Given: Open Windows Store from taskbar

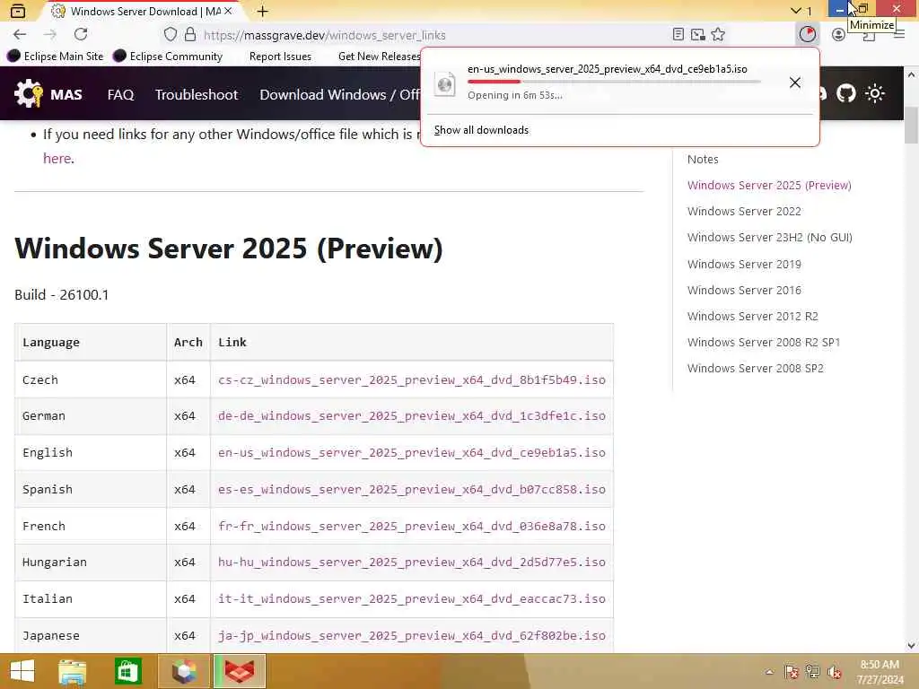Looking at the screenshot, I should pyautogui.click(x=127, y=671).
